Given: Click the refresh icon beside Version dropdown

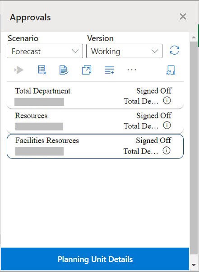Looking at the screenshot, I should [x=174, y=50].
